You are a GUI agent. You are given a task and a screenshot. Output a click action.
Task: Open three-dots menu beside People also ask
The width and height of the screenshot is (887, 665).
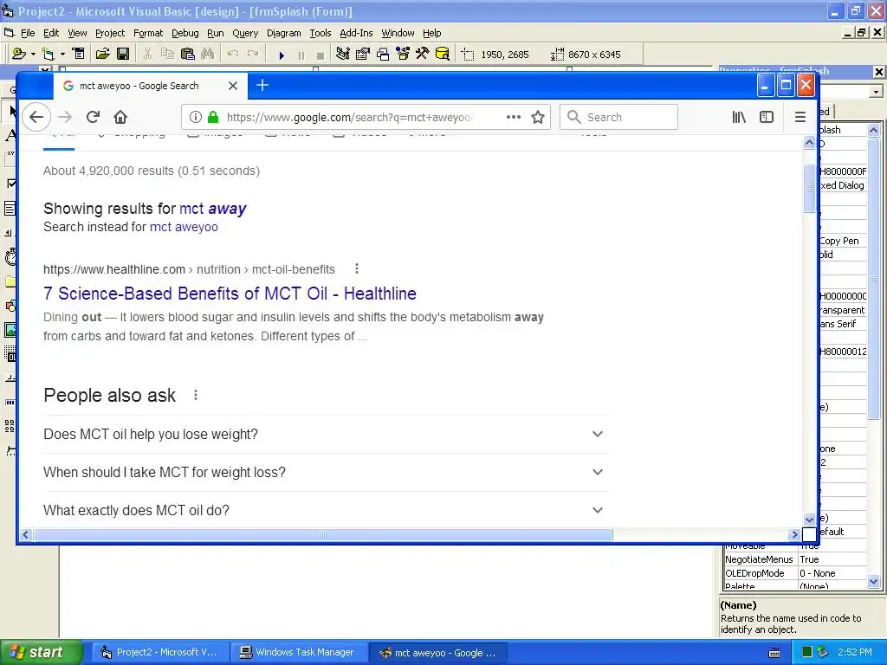pyautogui.click(x=195, y=395)
